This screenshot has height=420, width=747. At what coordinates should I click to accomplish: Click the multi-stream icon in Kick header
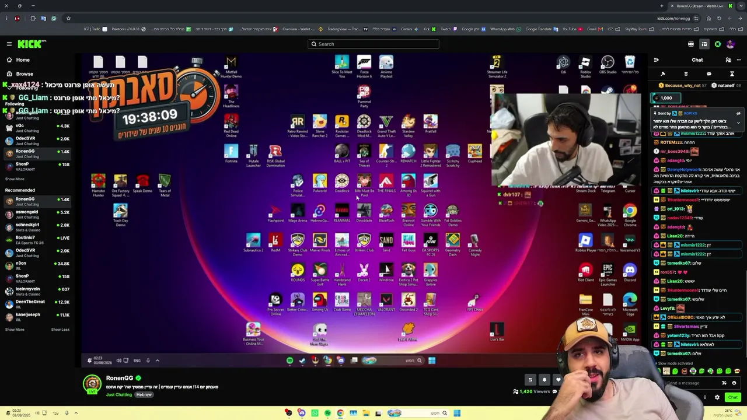[691, 44]
